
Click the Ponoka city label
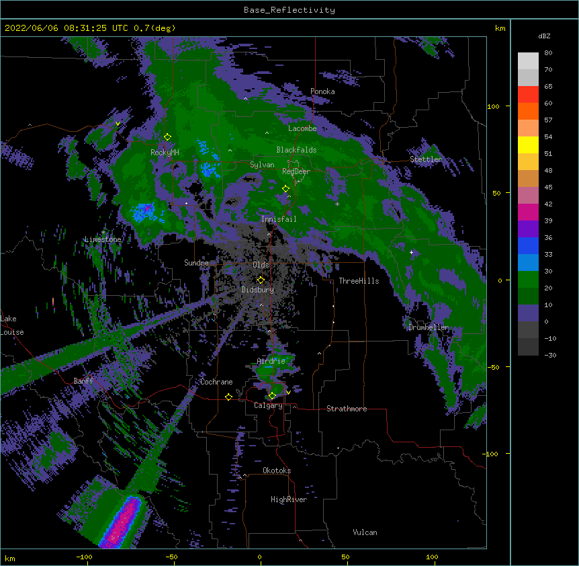322,91
